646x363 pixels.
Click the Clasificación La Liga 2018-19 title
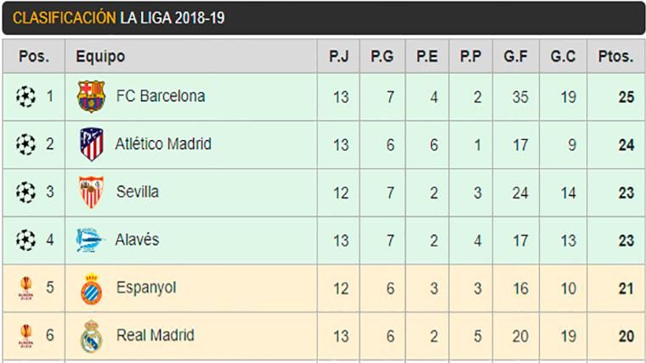coord(119,17)
